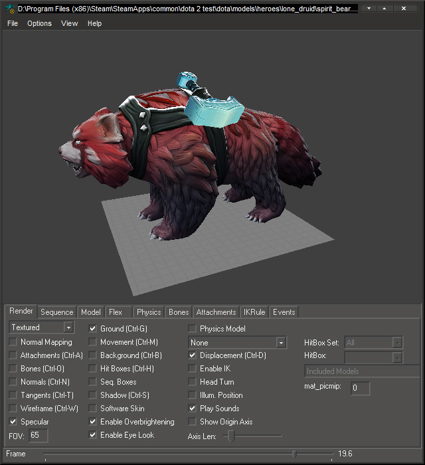The image size is (425, 465).
Task: Open the Help menu
Action: tap(94, 23)
